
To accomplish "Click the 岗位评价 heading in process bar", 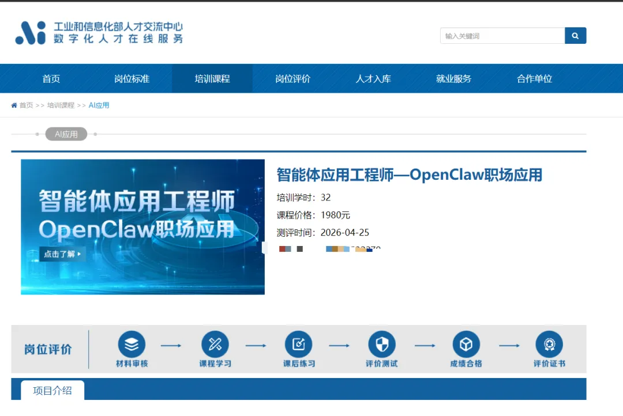I will [x=48, y=349].
